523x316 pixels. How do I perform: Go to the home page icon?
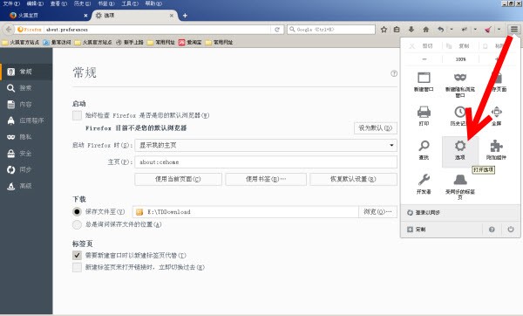click(x=426, y=30)
